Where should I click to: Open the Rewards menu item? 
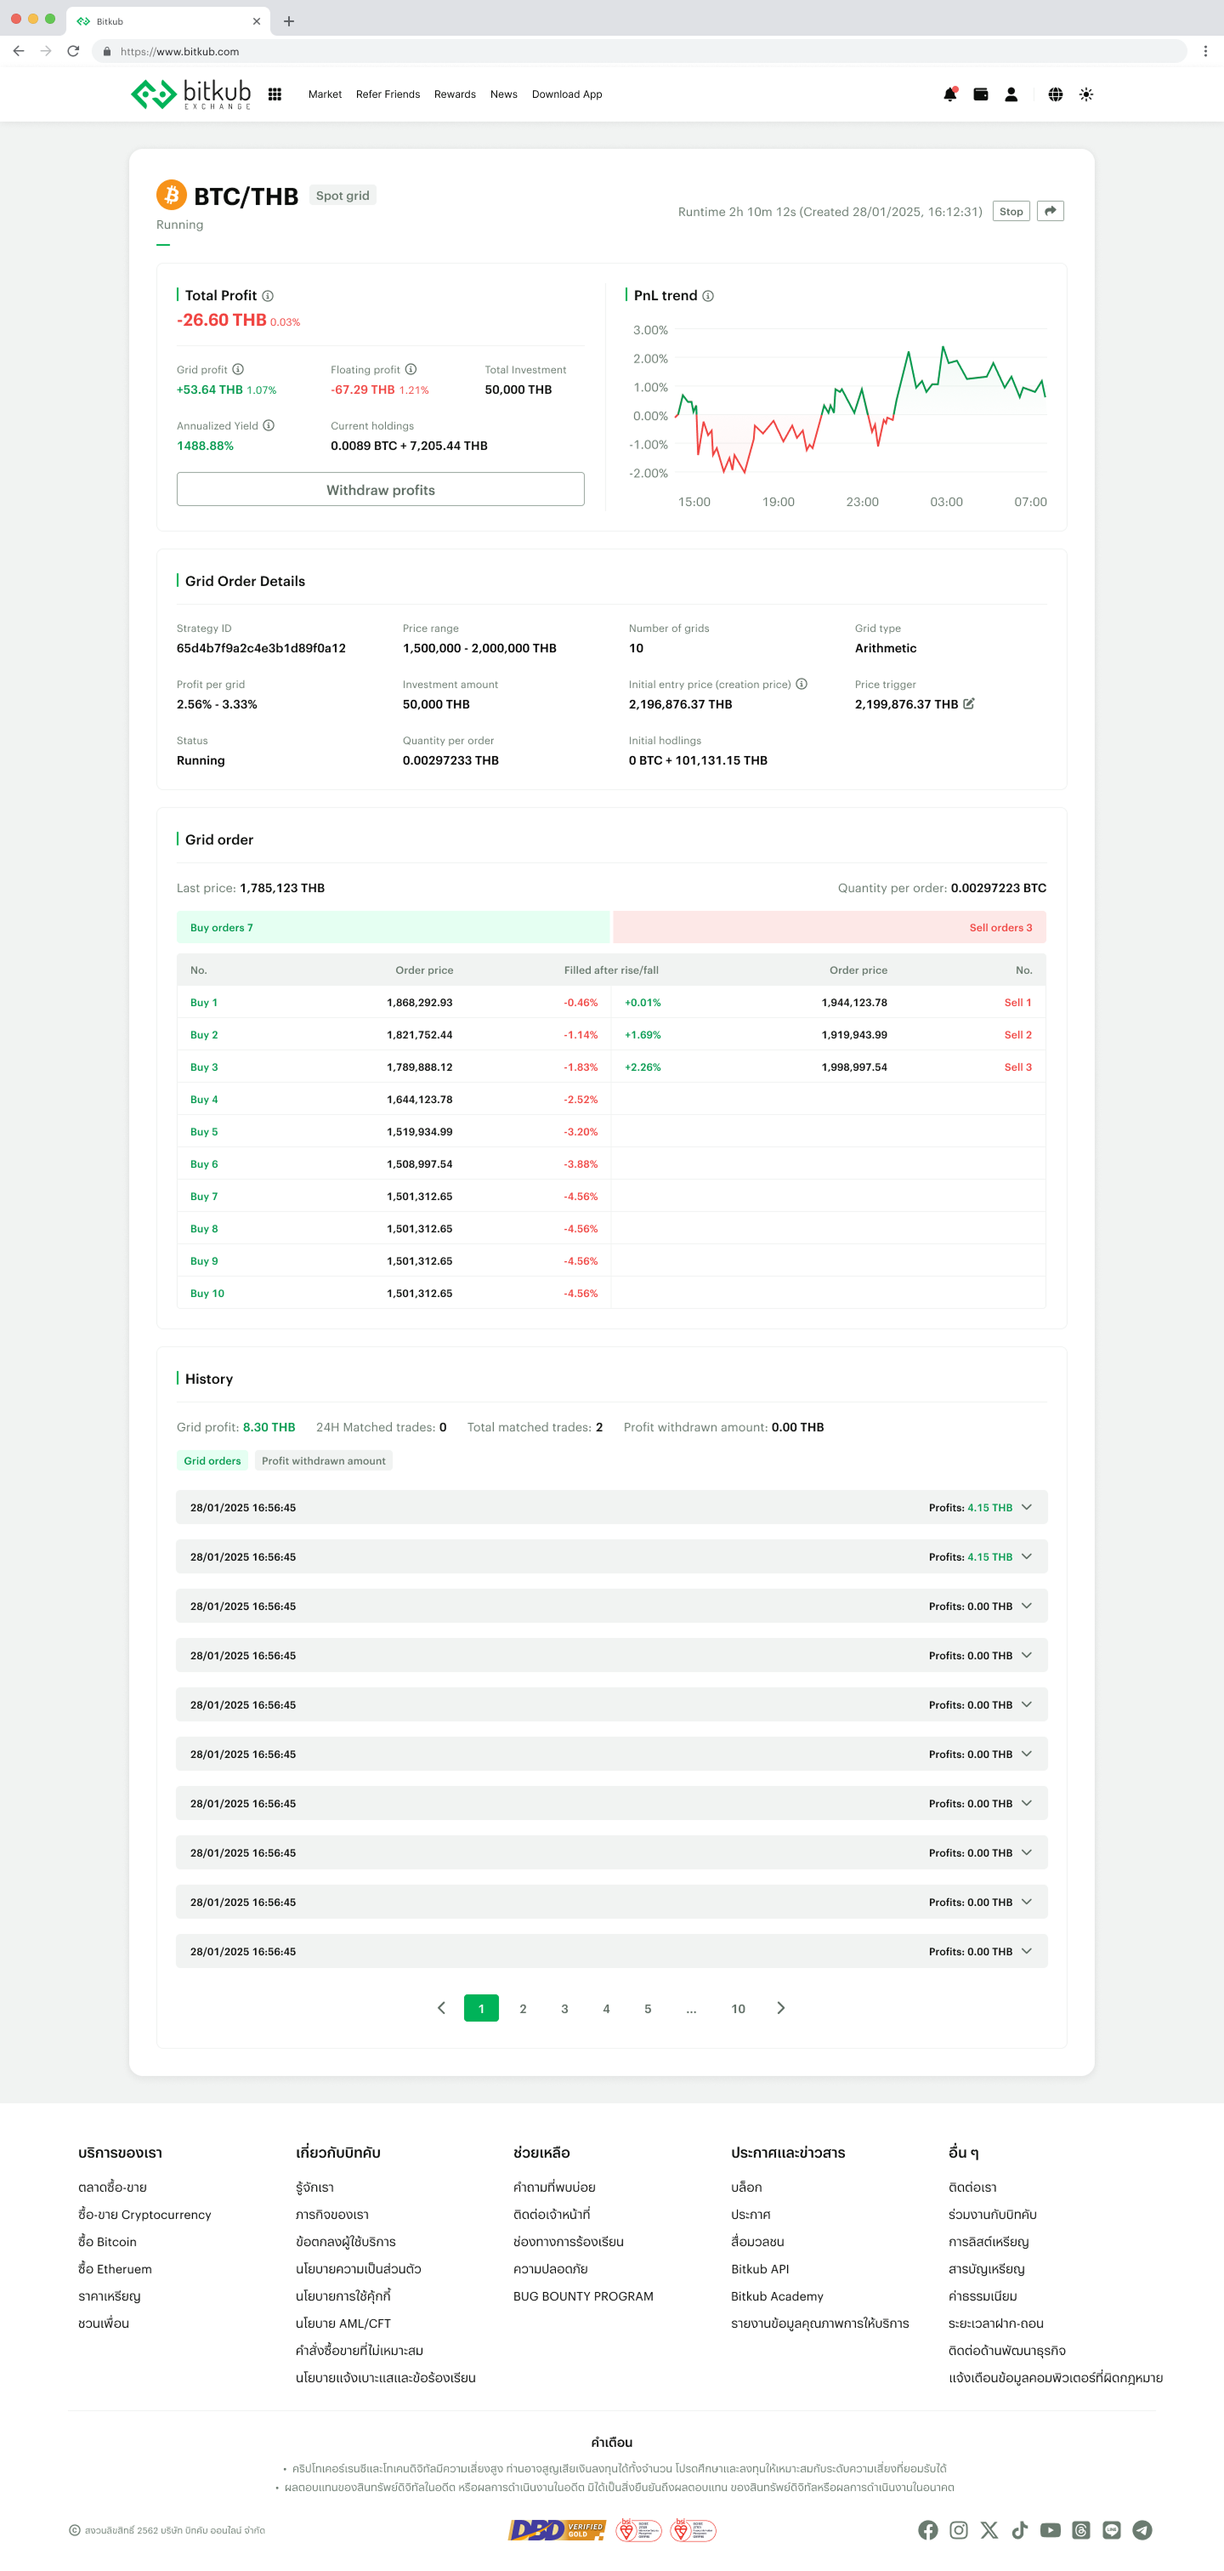454,94
